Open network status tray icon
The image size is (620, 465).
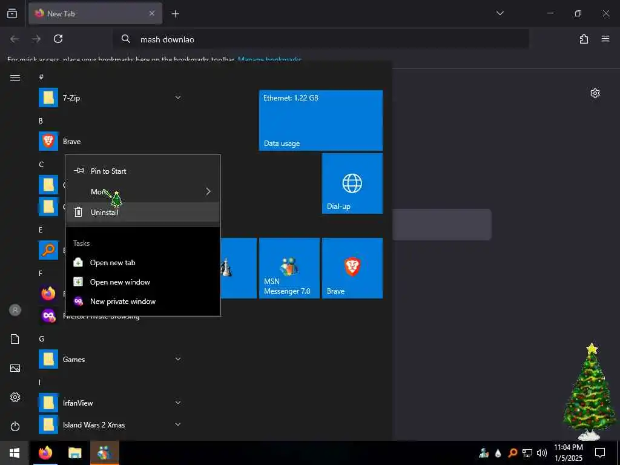(x=527, y=453)
